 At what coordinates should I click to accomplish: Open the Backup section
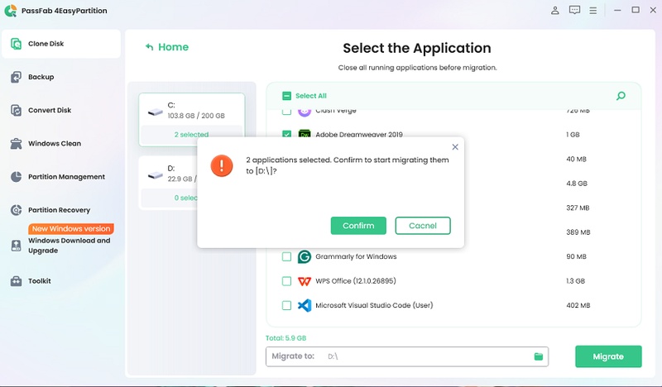[x=41, y=77]
